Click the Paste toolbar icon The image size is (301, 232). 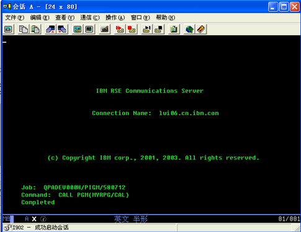[35, 29]
